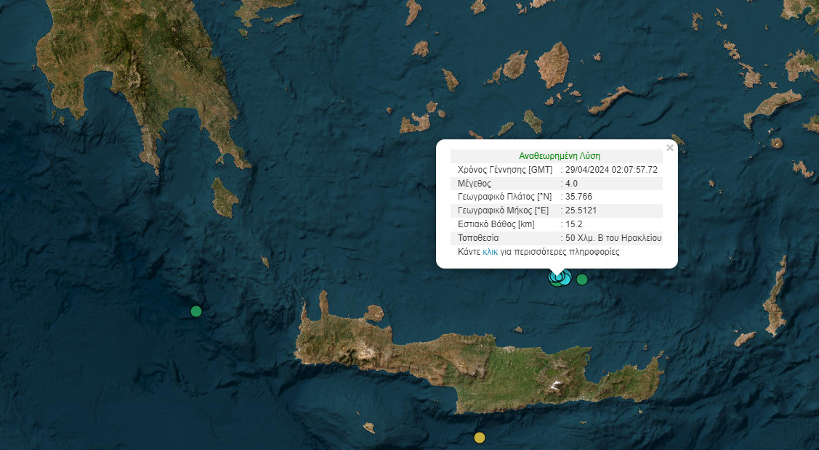Select the lone green marker right of the cluster
Viewport: 819px width, 450px height.
click(581, 279)
